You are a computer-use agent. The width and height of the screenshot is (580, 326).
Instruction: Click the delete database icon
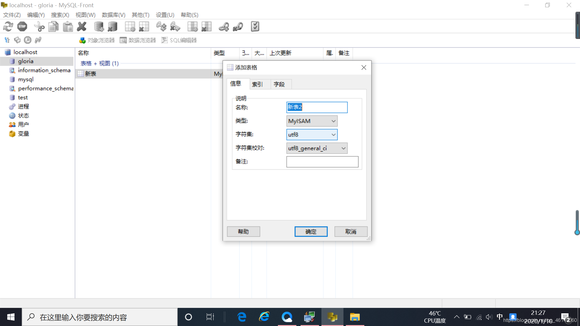[113, 27]
